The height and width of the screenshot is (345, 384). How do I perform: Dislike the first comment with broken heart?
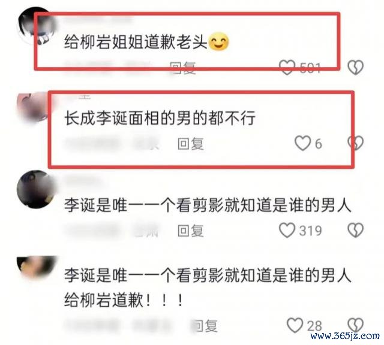(356, 67)
